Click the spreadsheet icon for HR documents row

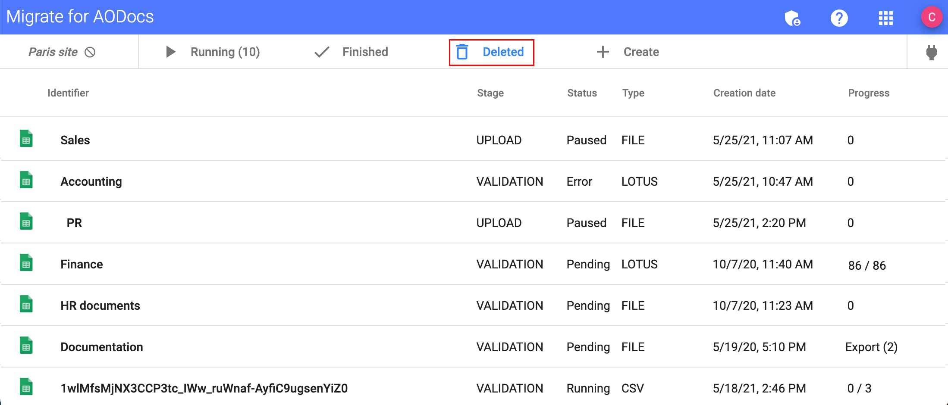point(26,304)
